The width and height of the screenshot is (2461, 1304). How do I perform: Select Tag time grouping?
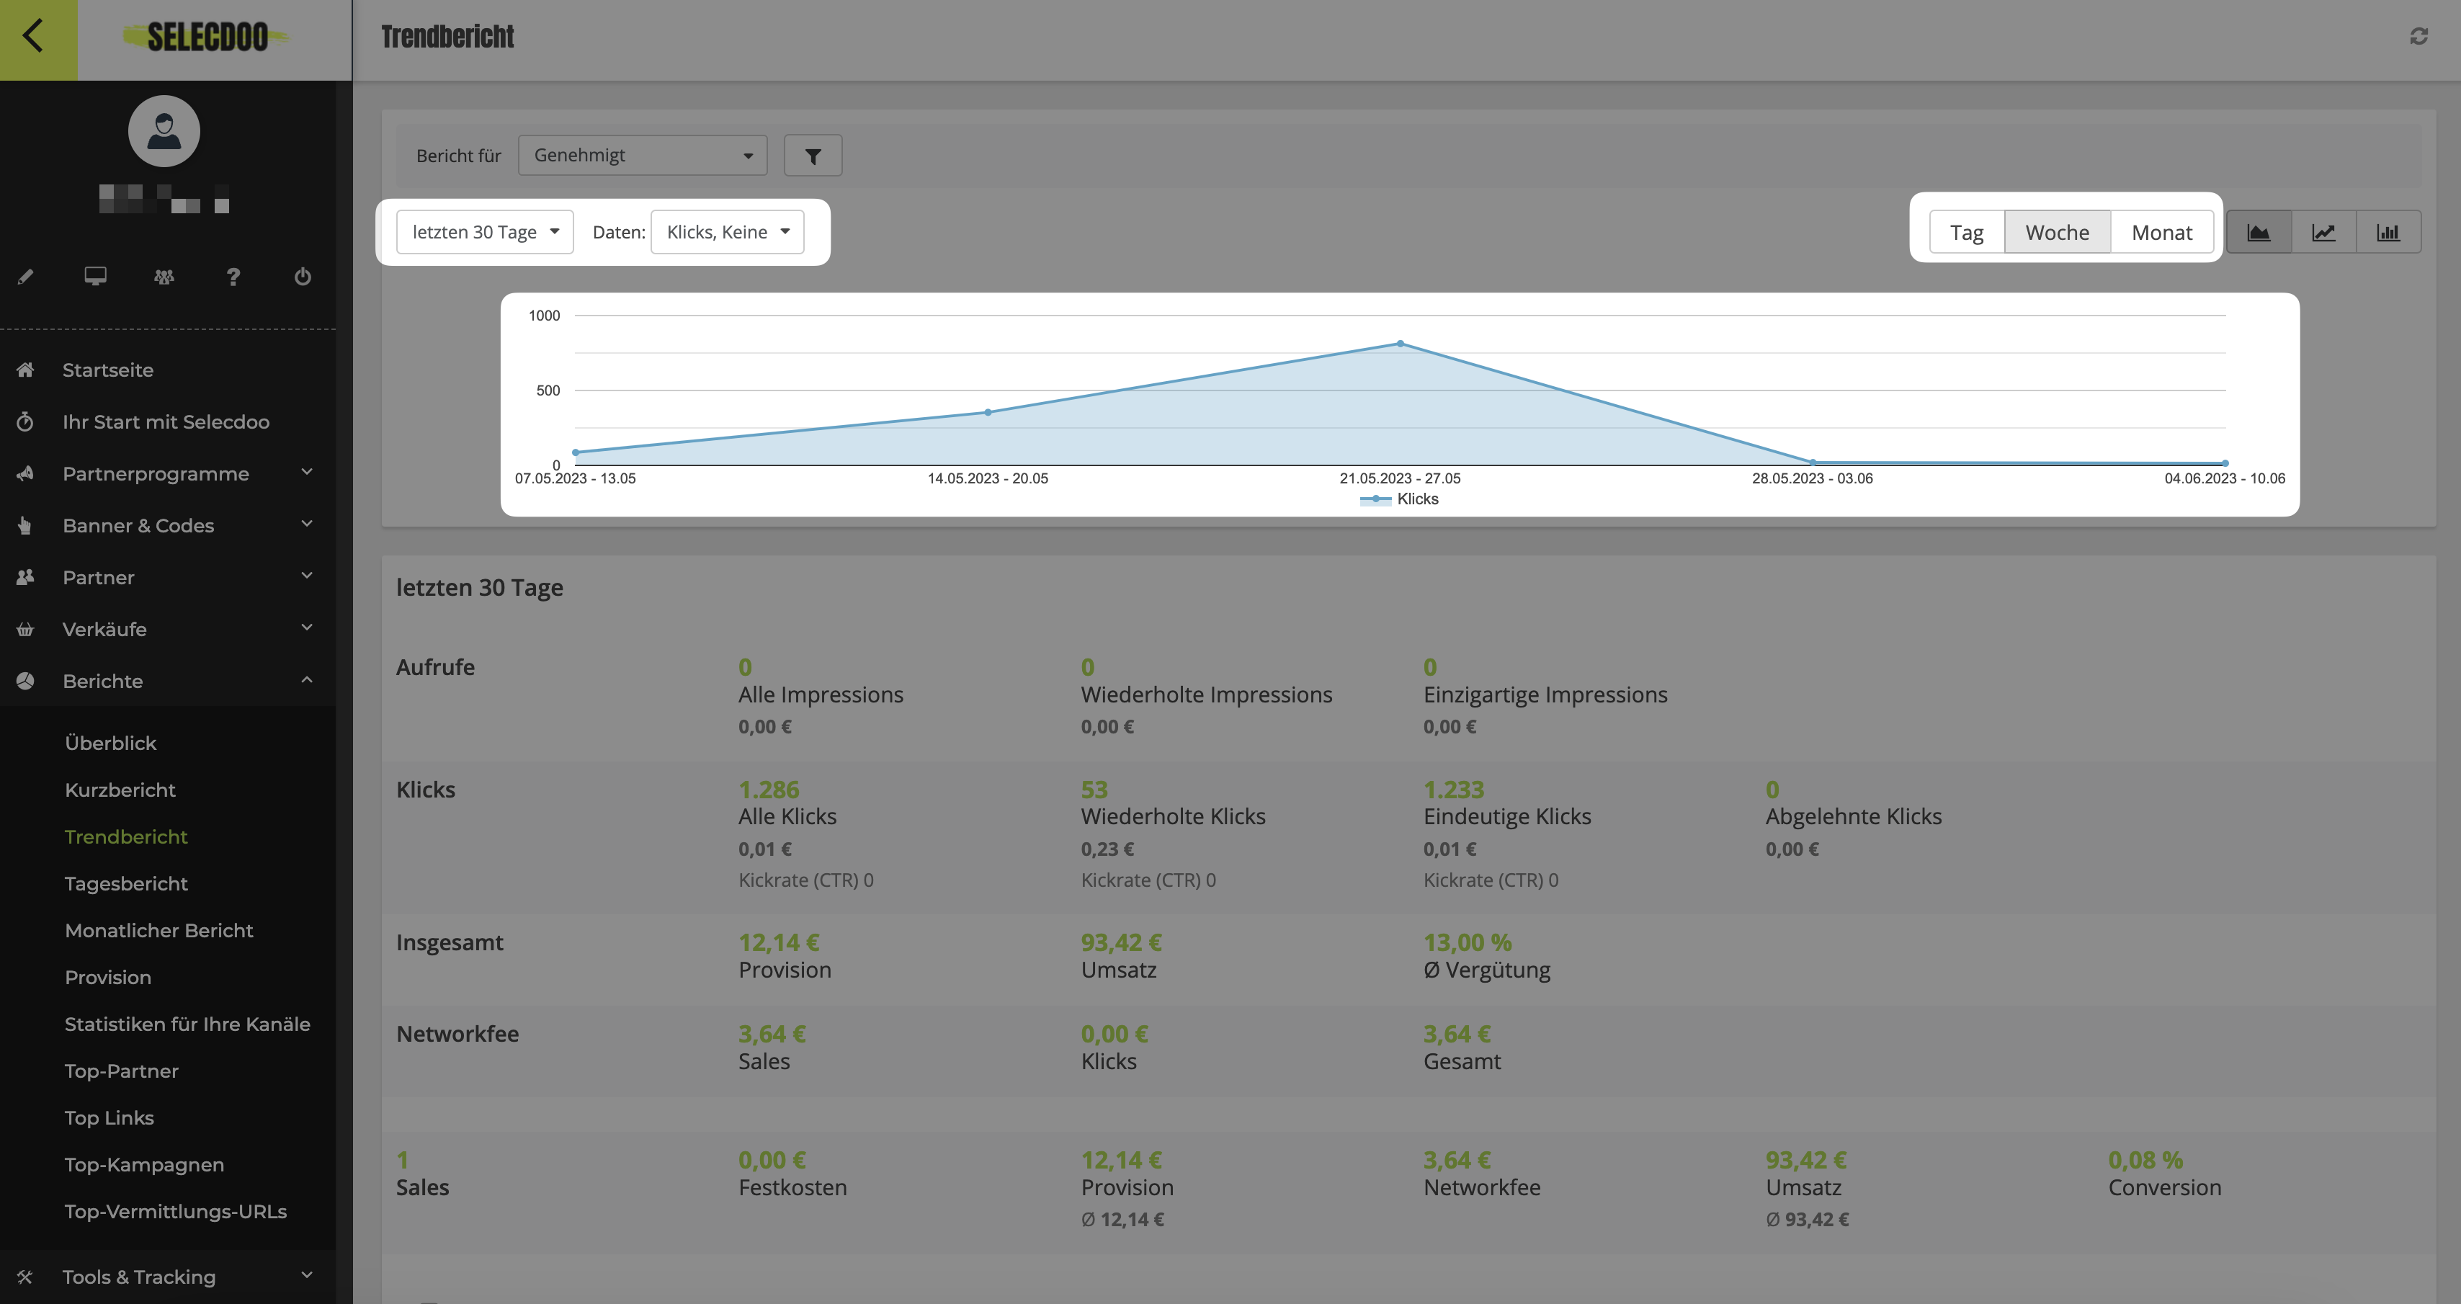pyautogui.click(x=1966, y=232)
